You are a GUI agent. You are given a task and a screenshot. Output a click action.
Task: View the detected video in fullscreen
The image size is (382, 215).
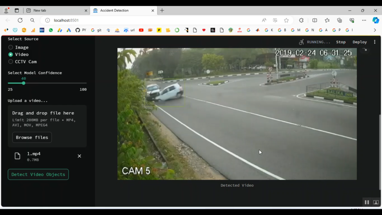pyautogui.click(x=365, y=50)
